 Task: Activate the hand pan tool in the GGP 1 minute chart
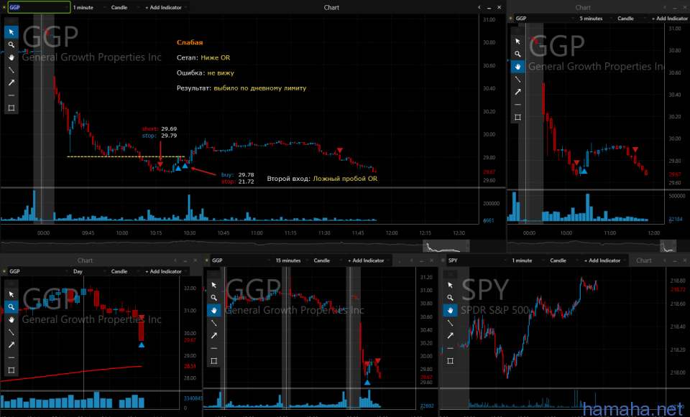point(11,57)
